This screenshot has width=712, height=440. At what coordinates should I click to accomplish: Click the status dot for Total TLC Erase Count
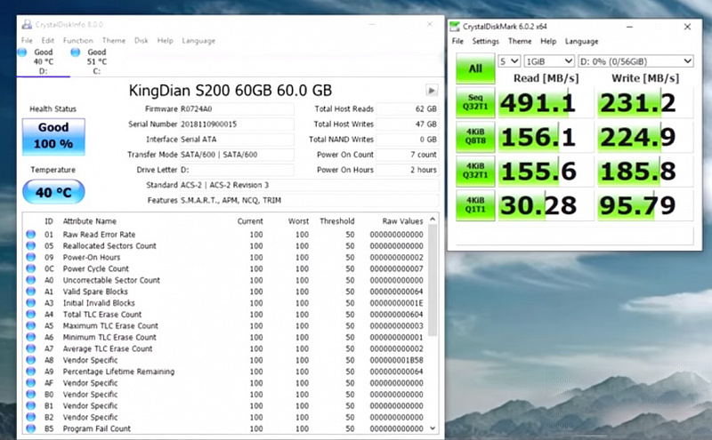tap(28, 315)
